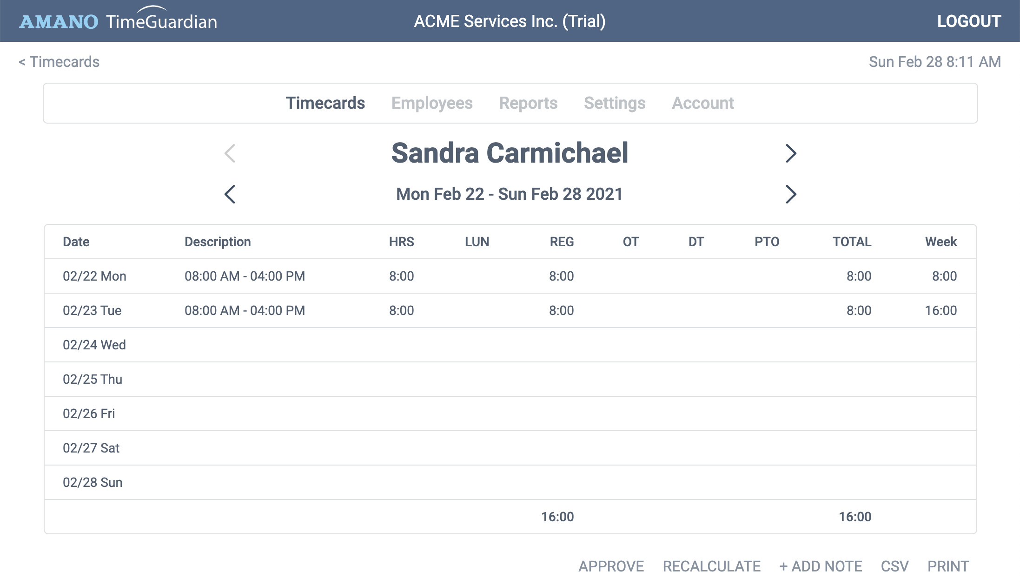
Task: Click the REG column header
Action: point(562,242)
